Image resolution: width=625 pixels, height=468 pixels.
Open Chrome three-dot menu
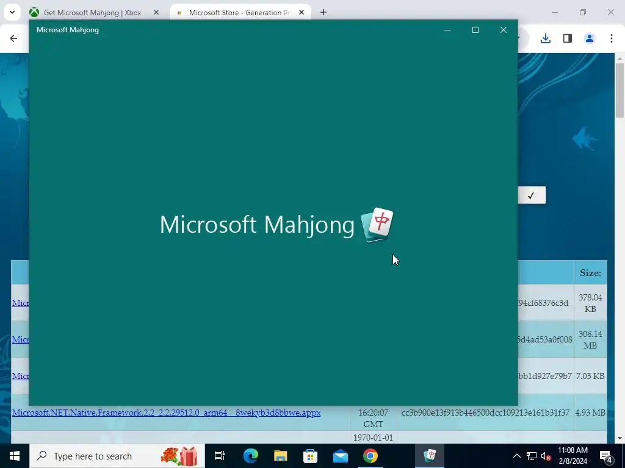coord(612,38)
